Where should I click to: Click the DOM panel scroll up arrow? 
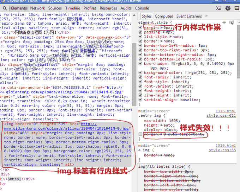coord(134,15)
